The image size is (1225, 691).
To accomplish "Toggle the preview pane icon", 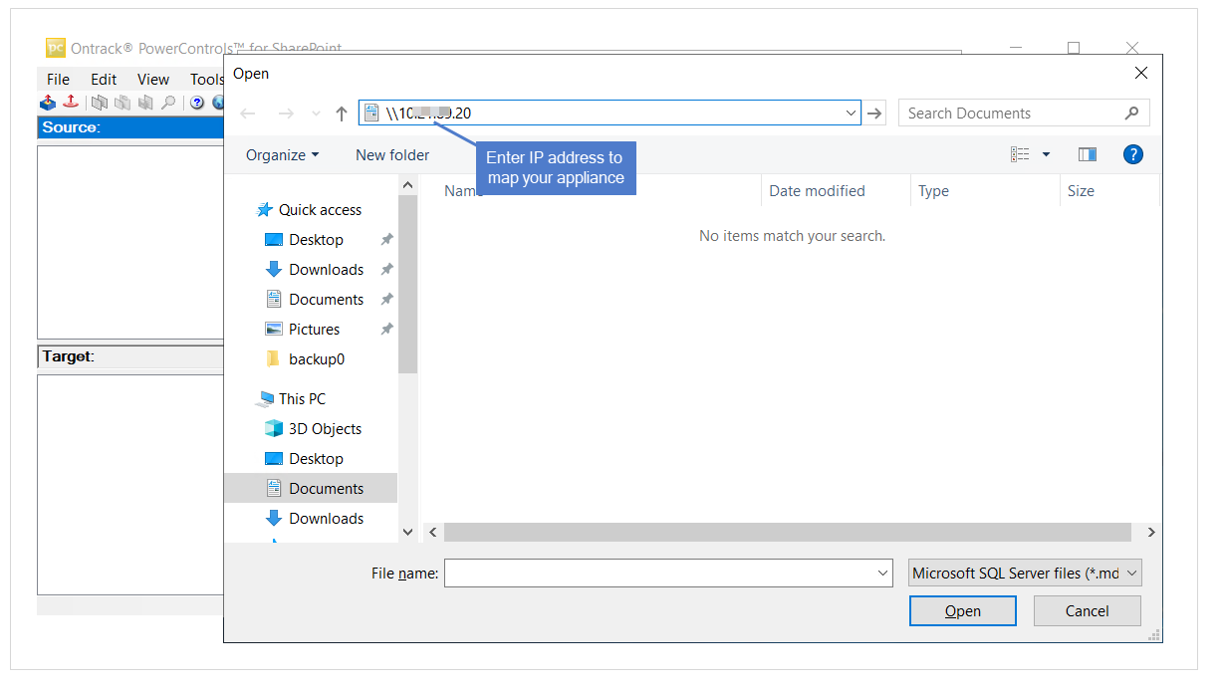I will (1088, 154).
